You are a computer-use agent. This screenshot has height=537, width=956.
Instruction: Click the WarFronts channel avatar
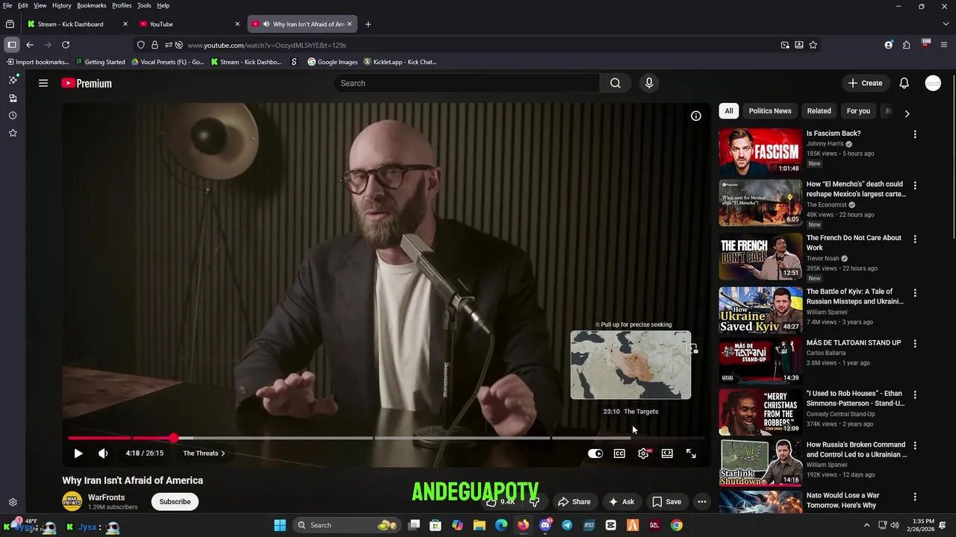[x=72, y=501]
